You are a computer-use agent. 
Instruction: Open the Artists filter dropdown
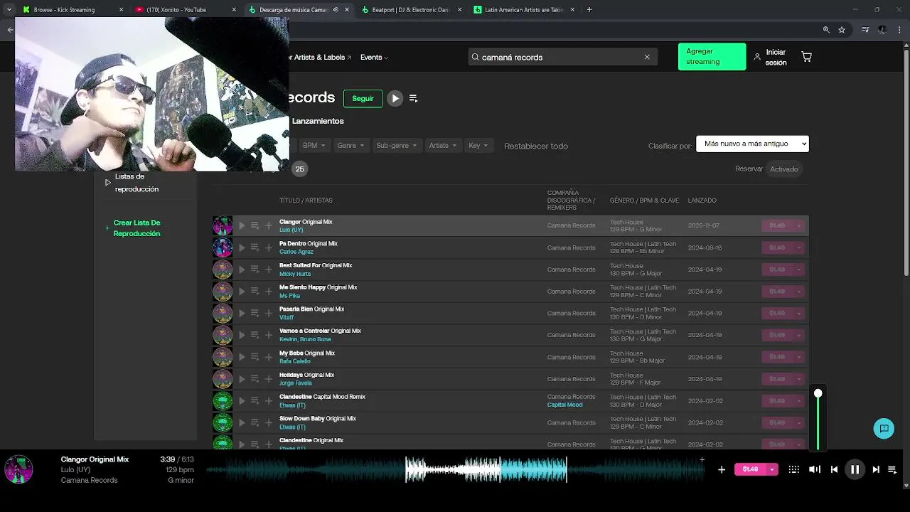tap(443, 146)
